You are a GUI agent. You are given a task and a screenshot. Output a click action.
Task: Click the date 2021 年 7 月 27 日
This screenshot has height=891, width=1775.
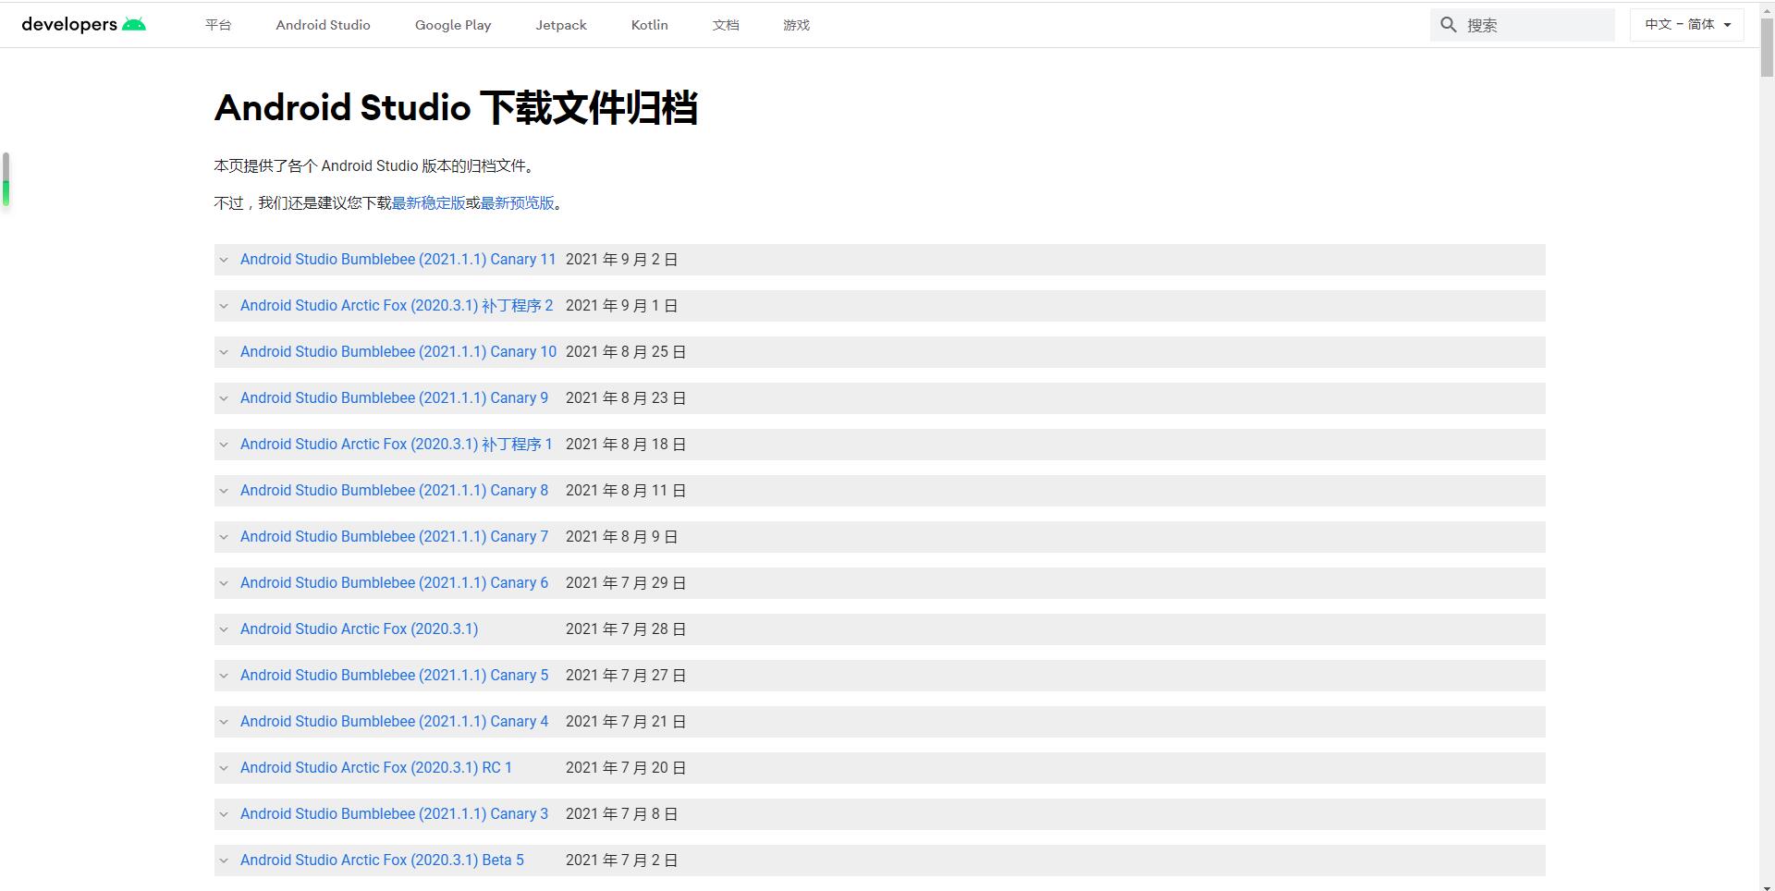(626, 676)
